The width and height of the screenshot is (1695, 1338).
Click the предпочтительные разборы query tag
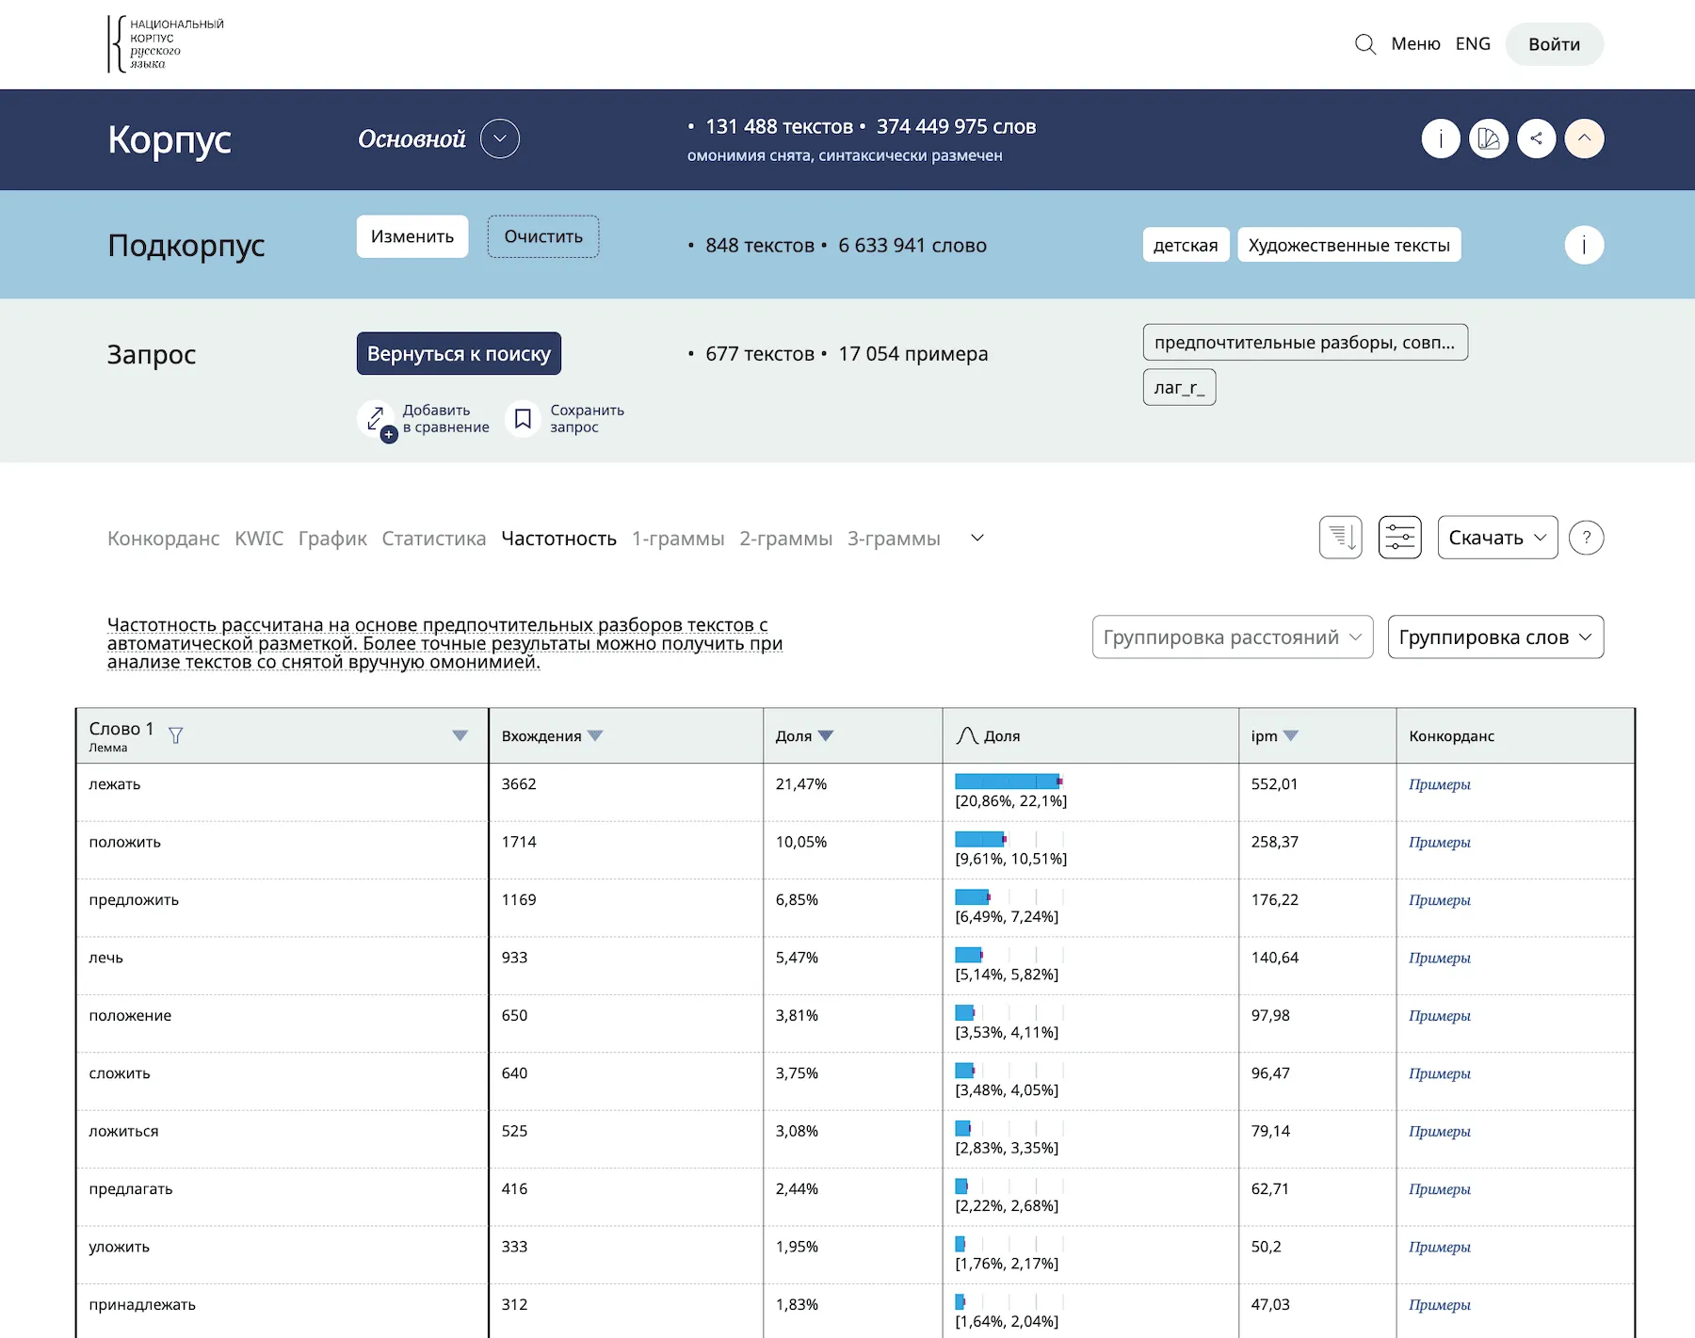point(1305,342)
